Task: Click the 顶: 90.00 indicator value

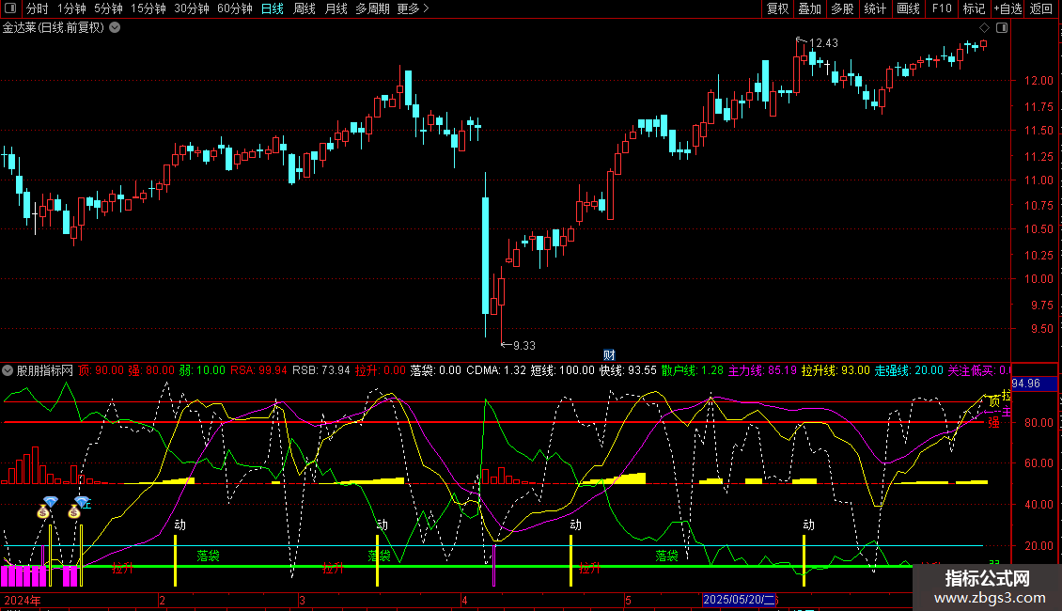Action: click(x=101, y=370)
